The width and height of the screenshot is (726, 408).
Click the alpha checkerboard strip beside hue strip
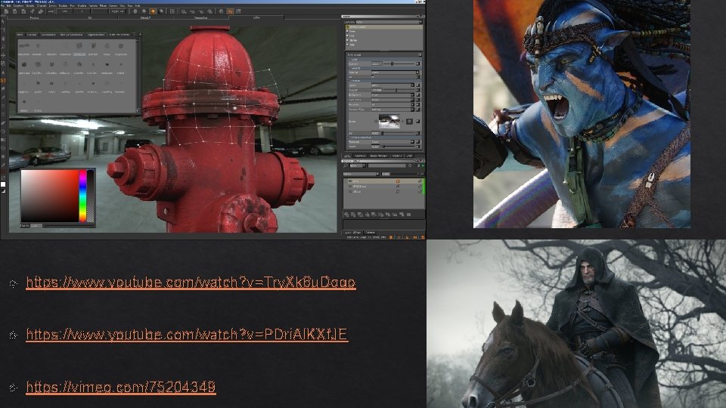(x=91, y=196)
